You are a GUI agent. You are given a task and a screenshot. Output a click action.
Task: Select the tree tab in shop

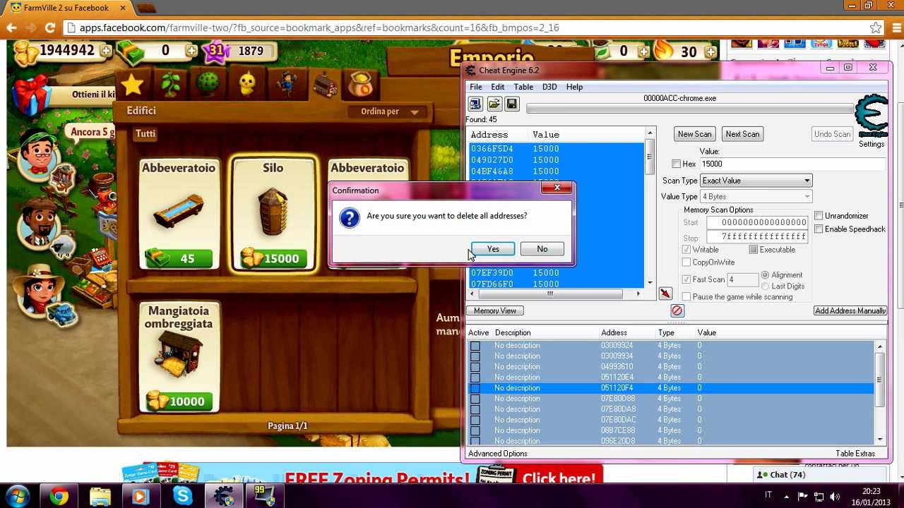[x=208, y=85]
